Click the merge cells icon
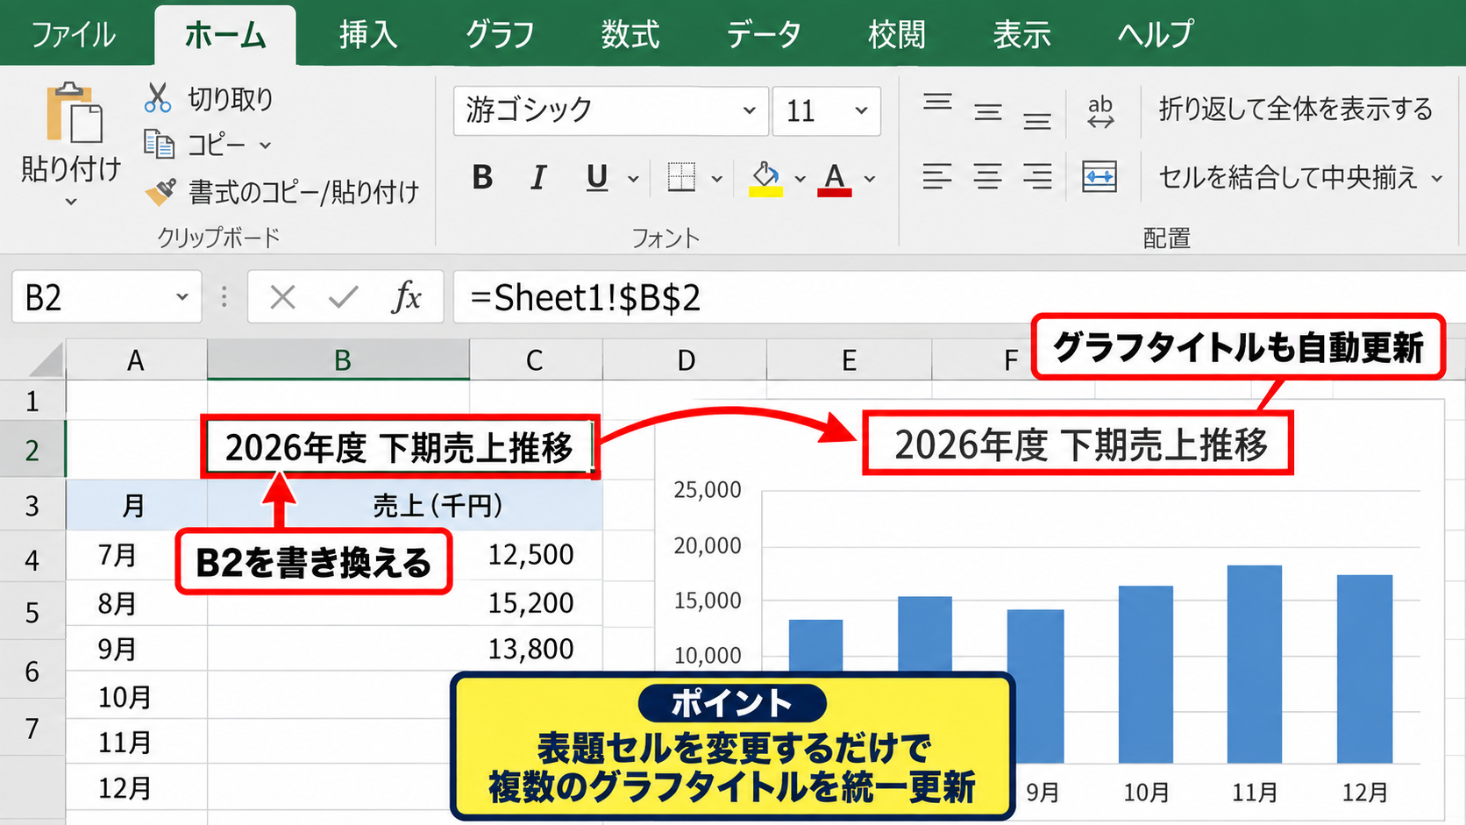Image resolution: width=1466 pixels, height=825 pixels. [x=1099, y=177]
